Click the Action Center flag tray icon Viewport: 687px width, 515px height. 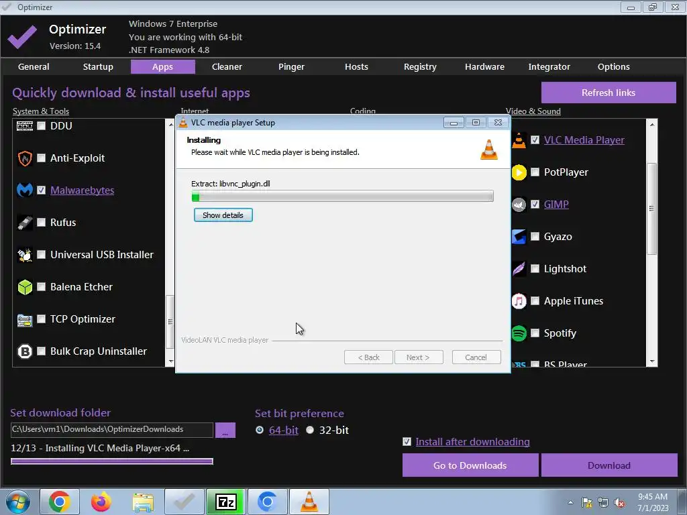click(x=586, y=503)
